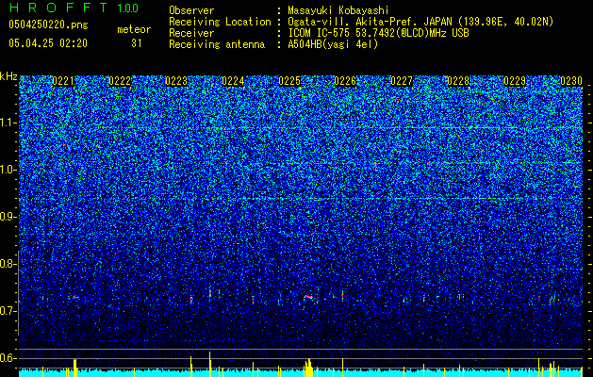
Task: Click the Receiver field label
Action: pos(191,33)
